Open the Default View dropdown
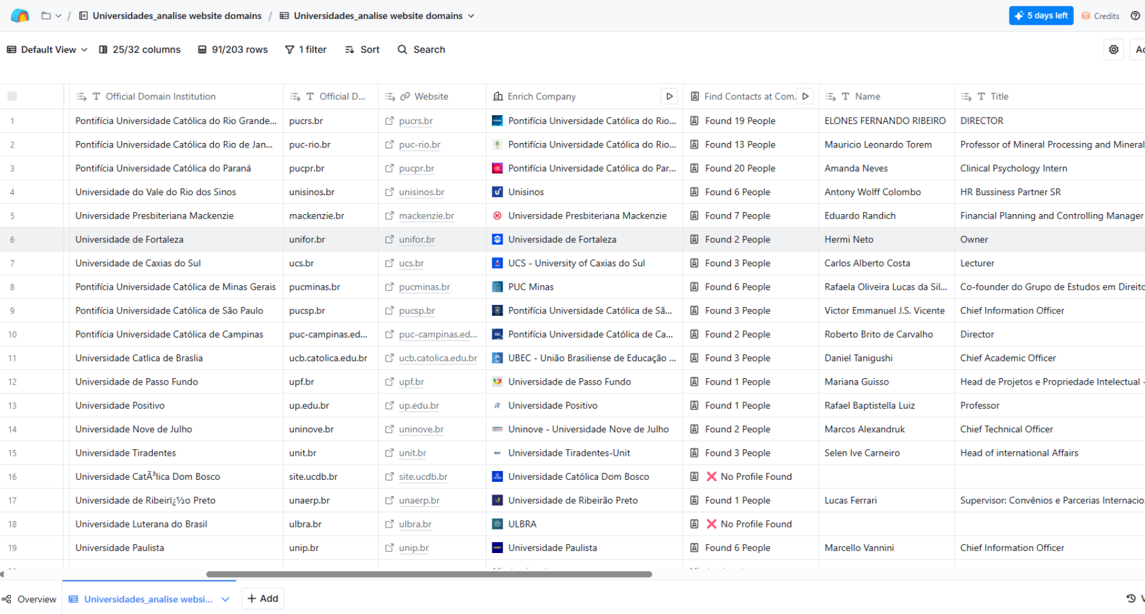The width and height of the screenshot is (1145, 614). 47,50
